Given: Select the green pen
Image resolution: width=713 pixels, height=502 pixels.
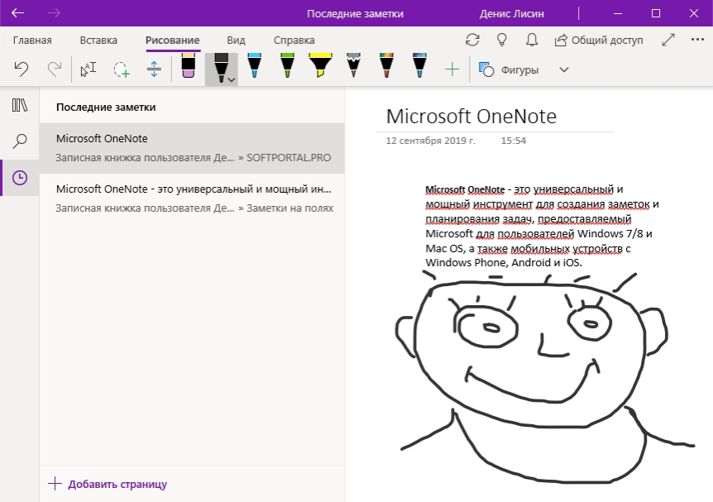Looking at the screenshot, I should tap(287, 67).
